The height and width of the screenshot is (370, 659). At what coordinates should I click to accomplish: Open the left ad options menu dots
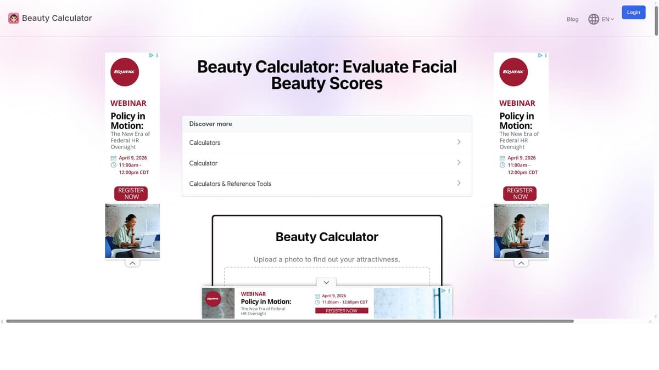coord(157,55)
